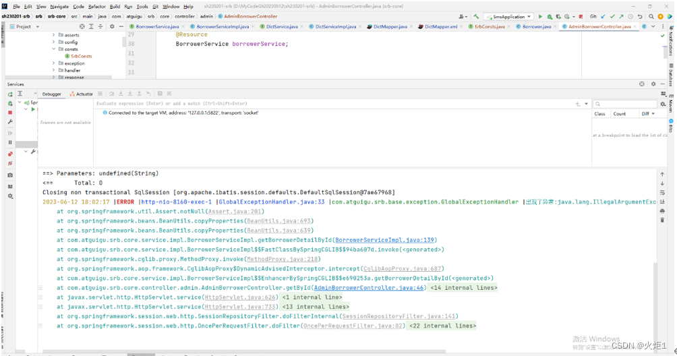View breakpoints with red circles icon
The image size is (677, 356).
tap(10, 154)
